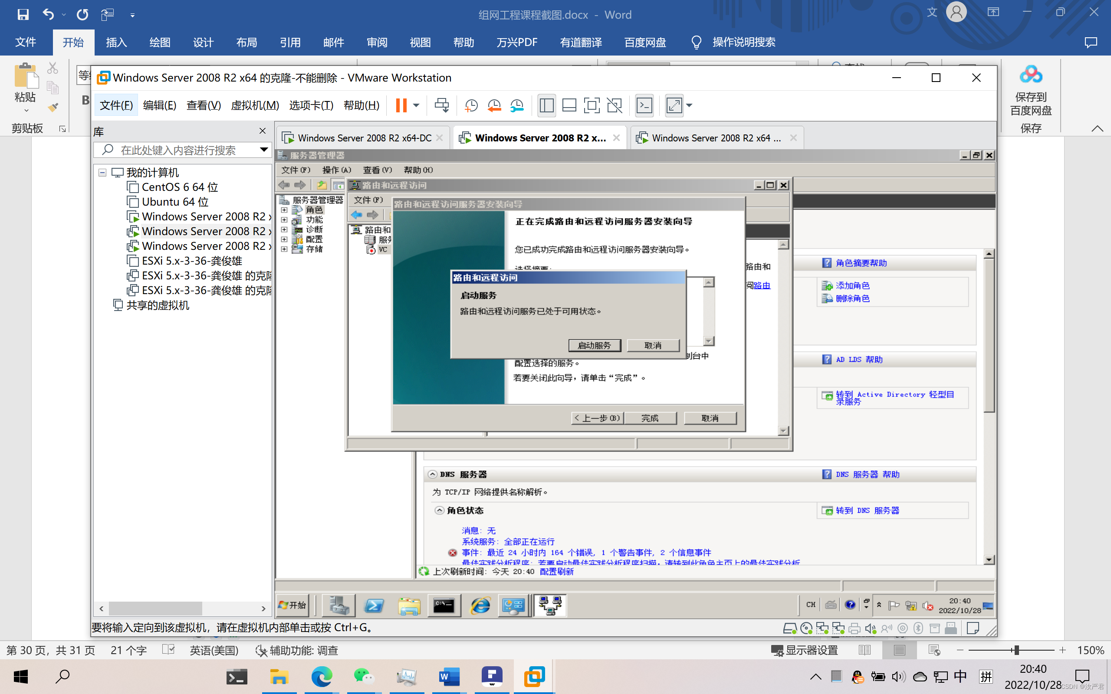Open the snapshot manager icon

click(517, 105)
